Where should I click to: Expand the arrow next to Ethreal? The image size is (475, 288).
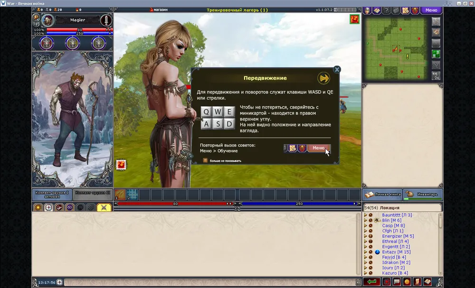point(365,242)
